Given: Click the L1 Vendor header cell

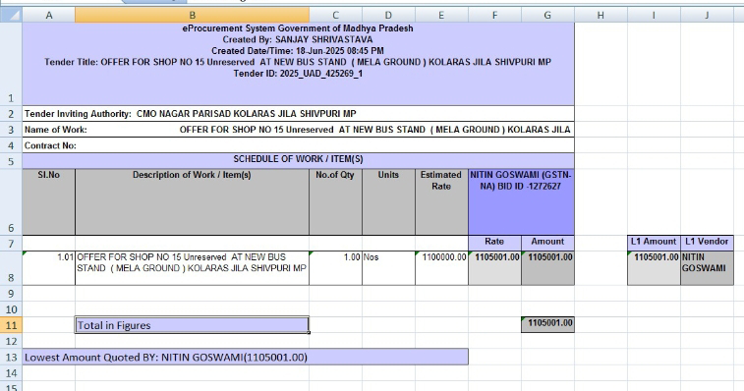Looking at the screenshot, I should 707,244.
